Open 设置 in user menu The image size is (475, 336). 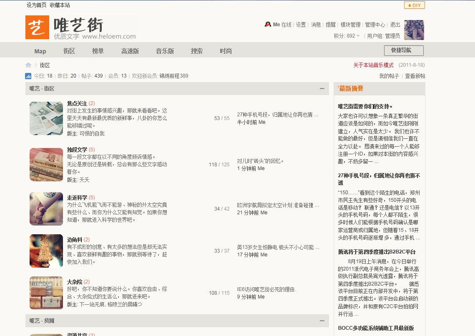301,25
